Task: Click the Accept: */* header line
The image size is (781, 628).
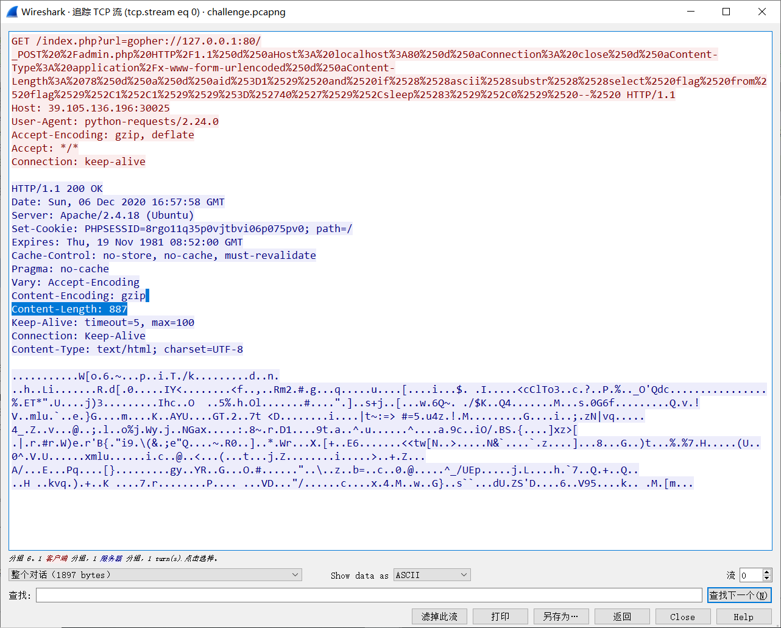Action: coord(45,149)
